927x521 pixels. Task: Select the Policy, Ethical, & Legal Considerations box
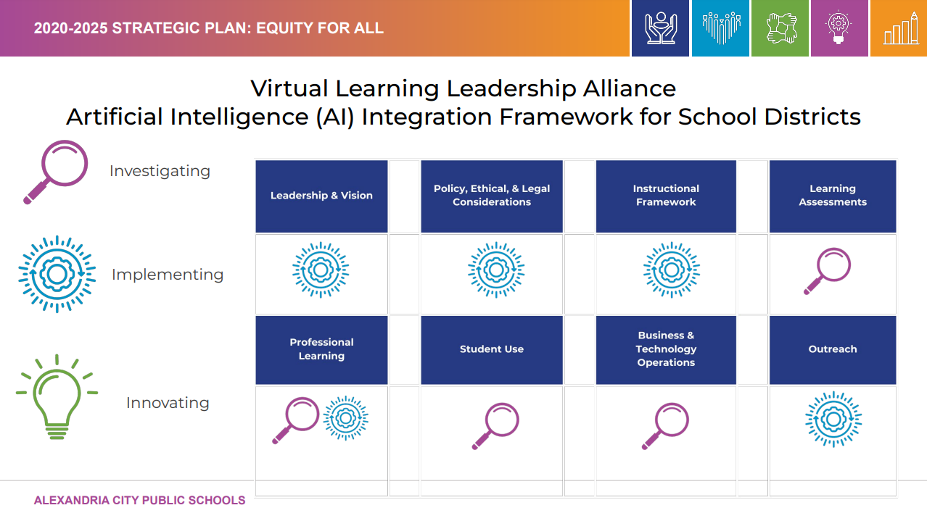click(x=492, y=196)
